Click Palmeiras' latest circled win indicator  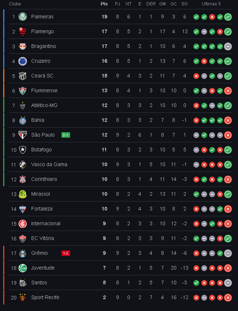click(x=228, y=17)
